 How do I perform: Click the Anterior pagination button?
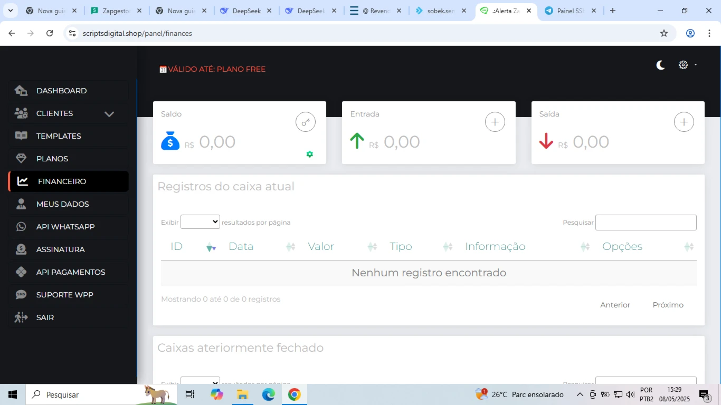point(615,305)
